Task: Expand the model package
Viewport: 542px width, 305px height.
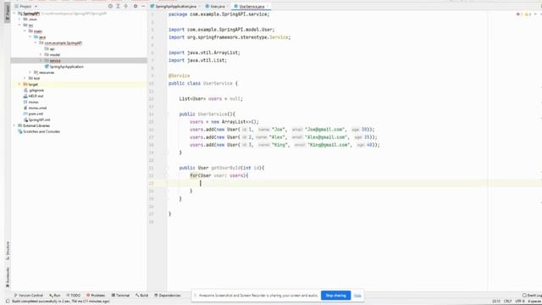Action: tap(41, 54)
